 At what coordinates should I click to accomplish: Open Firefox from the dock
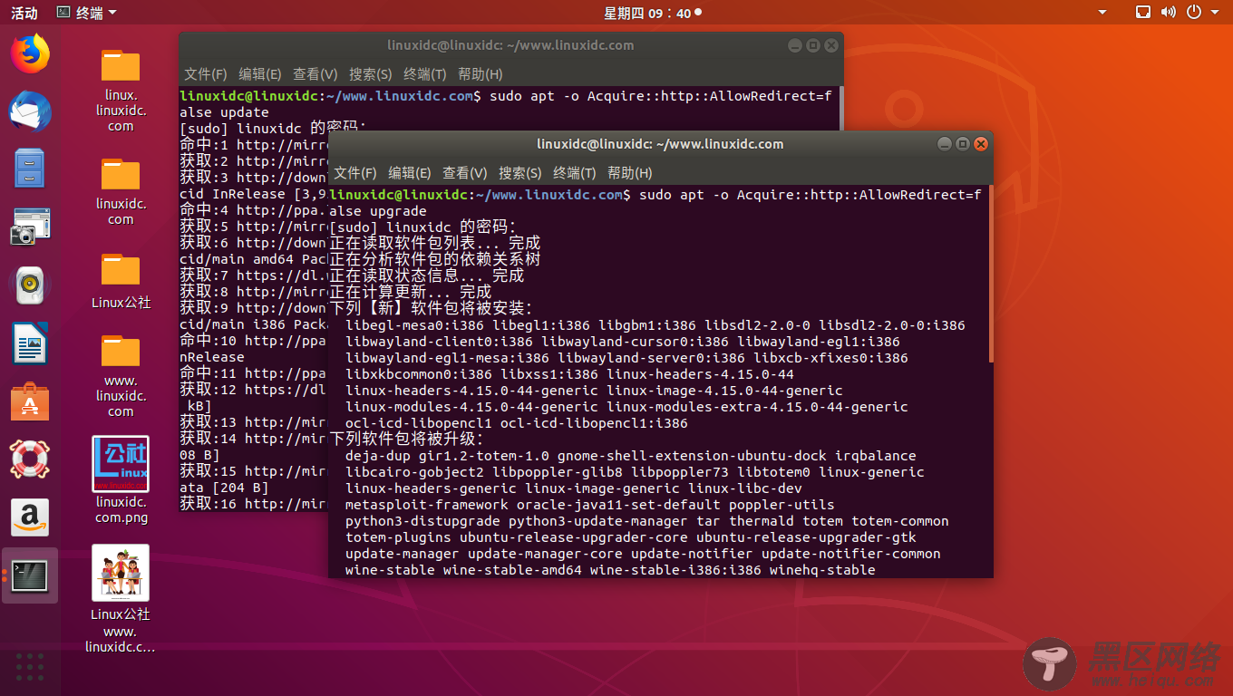tap(30, 53)
